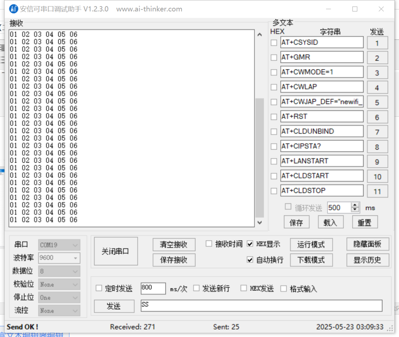The height and width of the screenshot is (337, 399).
Task: Click send button 9 for AT+LANSTART
Action: point(377,161)
